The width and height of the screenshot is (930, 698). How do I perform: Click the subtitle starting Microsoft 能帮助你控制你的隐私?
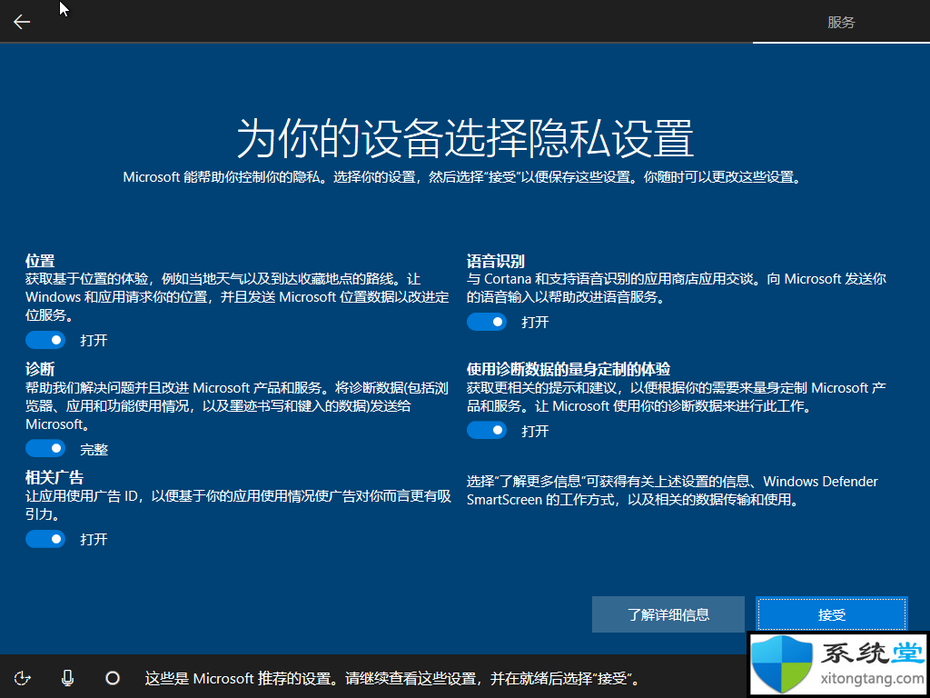[x=461, y=177]
